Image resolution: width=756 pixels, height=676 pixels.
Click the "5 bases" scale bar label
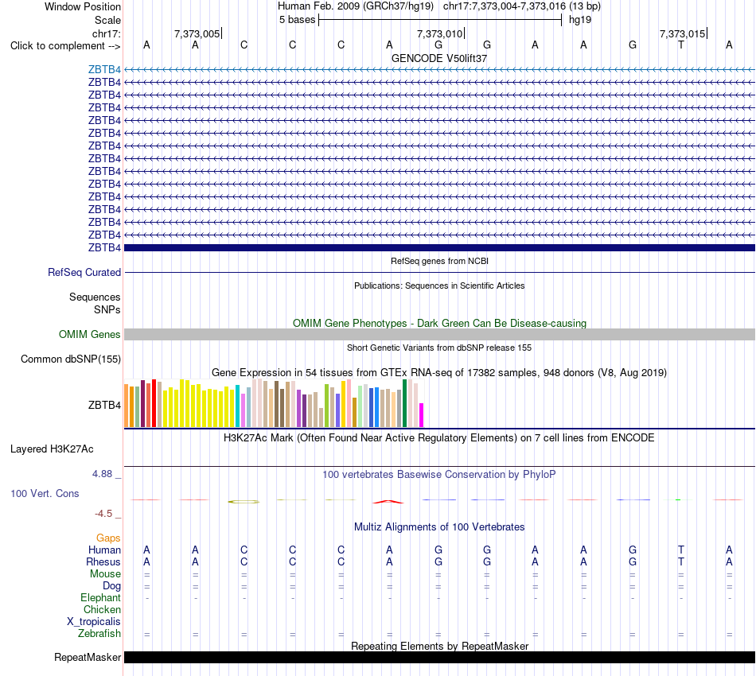pos(297,20)
